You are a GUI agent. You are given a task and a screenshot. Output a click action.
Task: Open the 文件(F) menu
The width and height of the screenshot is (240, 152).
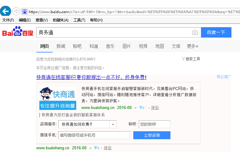pyautogui.click(x=8, y=20)
